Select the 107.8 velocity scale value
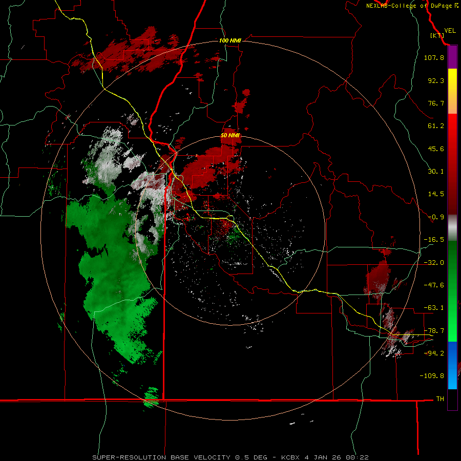The height and width of the screenshot is (461, 461). tap(434, 57)
